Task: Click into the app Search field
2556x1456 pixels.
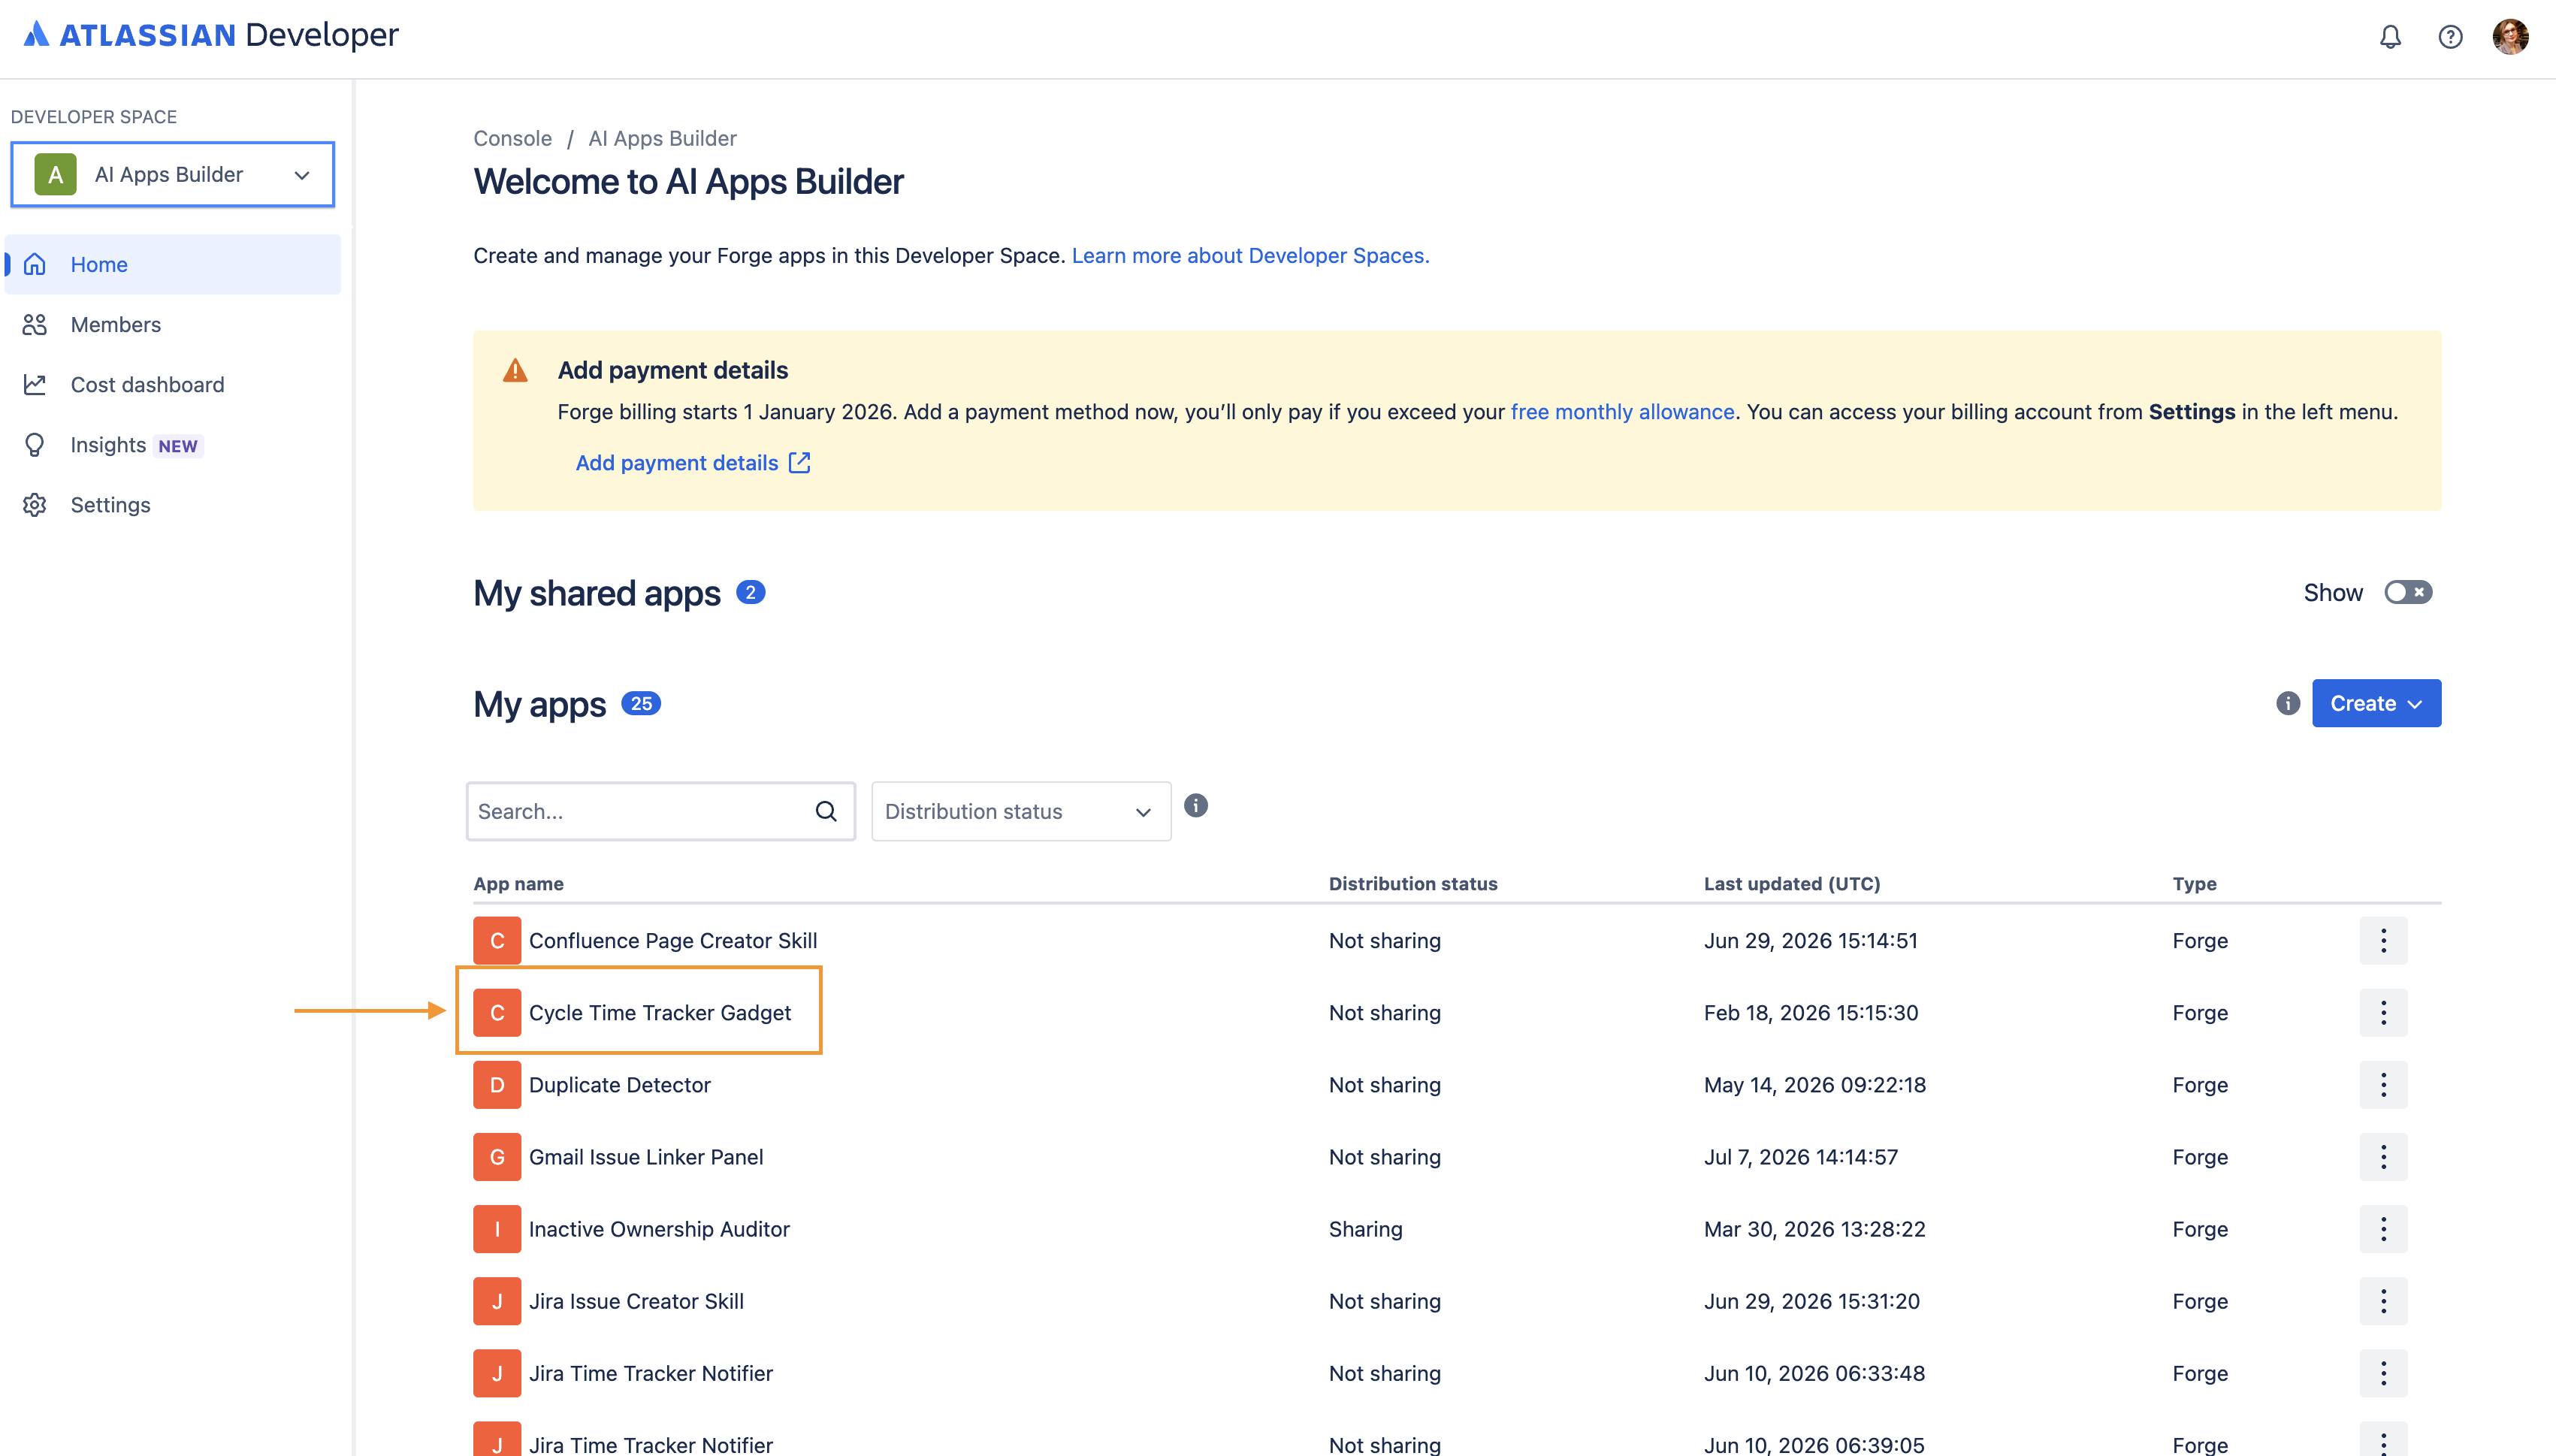Action: coord(640,811)
